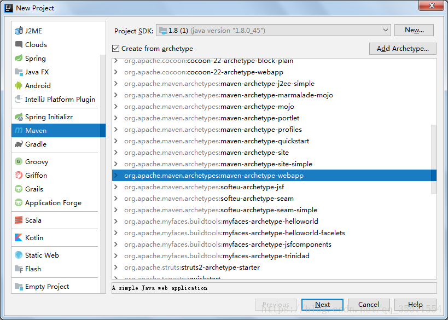Click the Gradle elephant icon
Image resolution: width=448 pixels, height=320 pixels.
pos(19,144)
